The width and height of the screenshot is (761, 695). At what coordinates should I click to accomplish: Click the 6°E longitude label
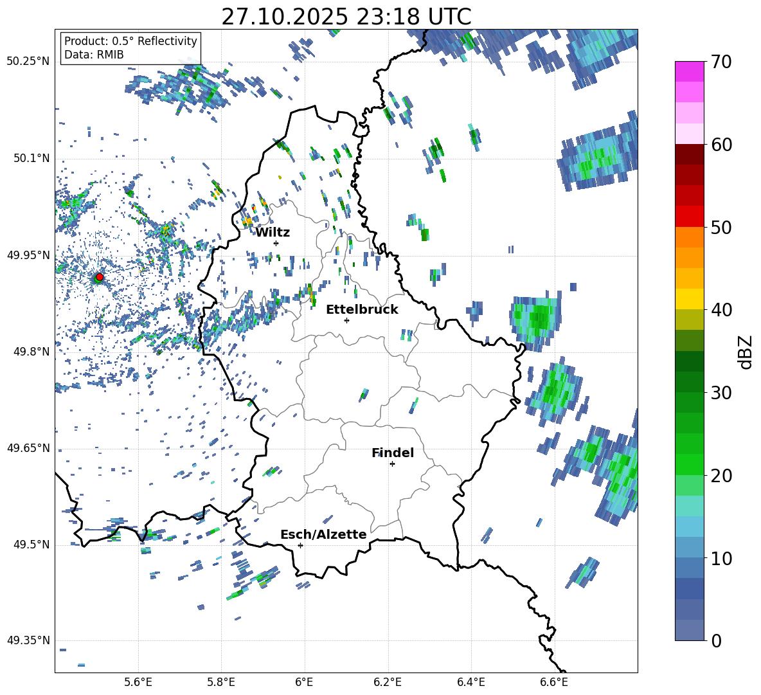[x=304, y=682]
